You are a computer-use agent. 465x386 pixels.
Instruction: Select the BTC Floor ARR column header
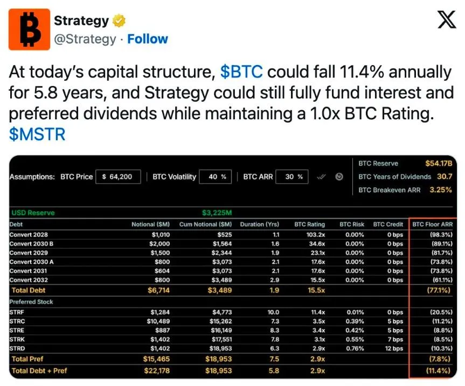point(432,224)
